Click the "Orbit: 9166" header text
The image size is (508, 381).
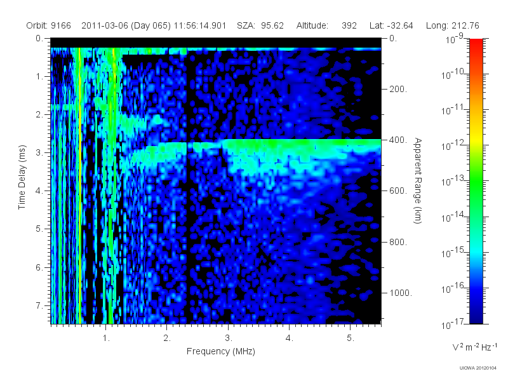(49, 25)
